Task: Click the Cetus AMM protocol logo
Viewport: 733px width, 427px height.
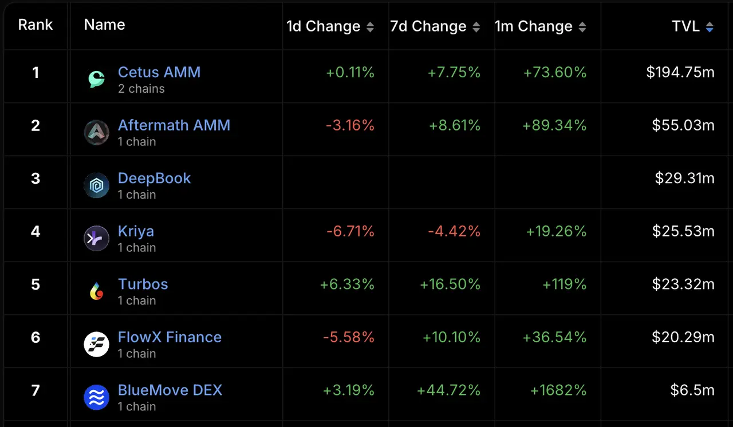Action: tap(97, 80)
